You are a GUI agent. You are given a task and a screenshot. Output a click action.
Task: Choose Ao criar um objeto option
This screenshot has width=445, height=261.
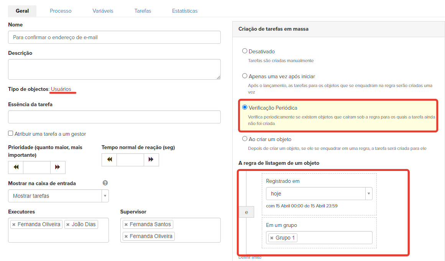[x=245, y=139]
